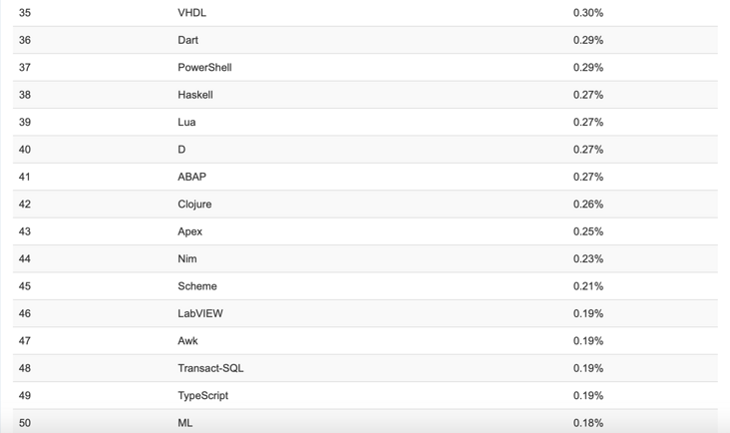Click the TypeScript language name
730x433 pixels.
click(x=203, y=396)
